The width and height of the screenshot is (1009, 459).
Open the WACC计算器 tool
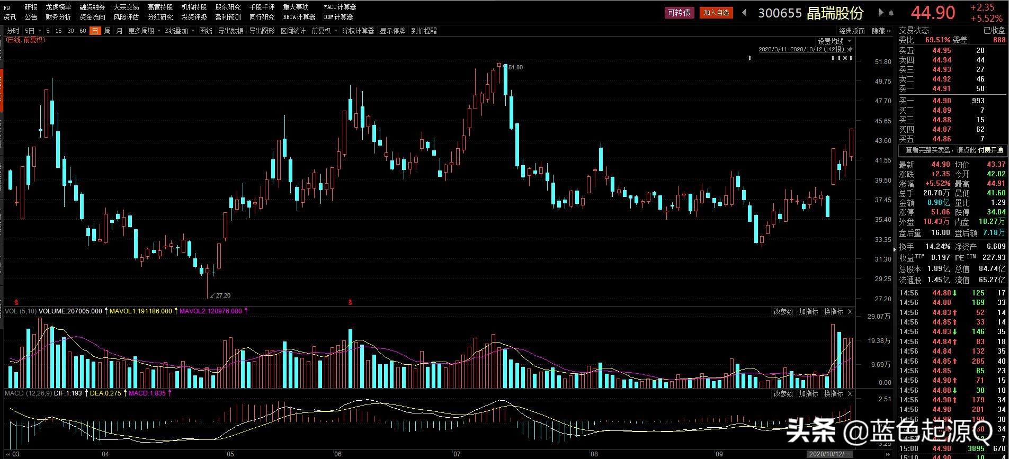(x=340, y=7)
